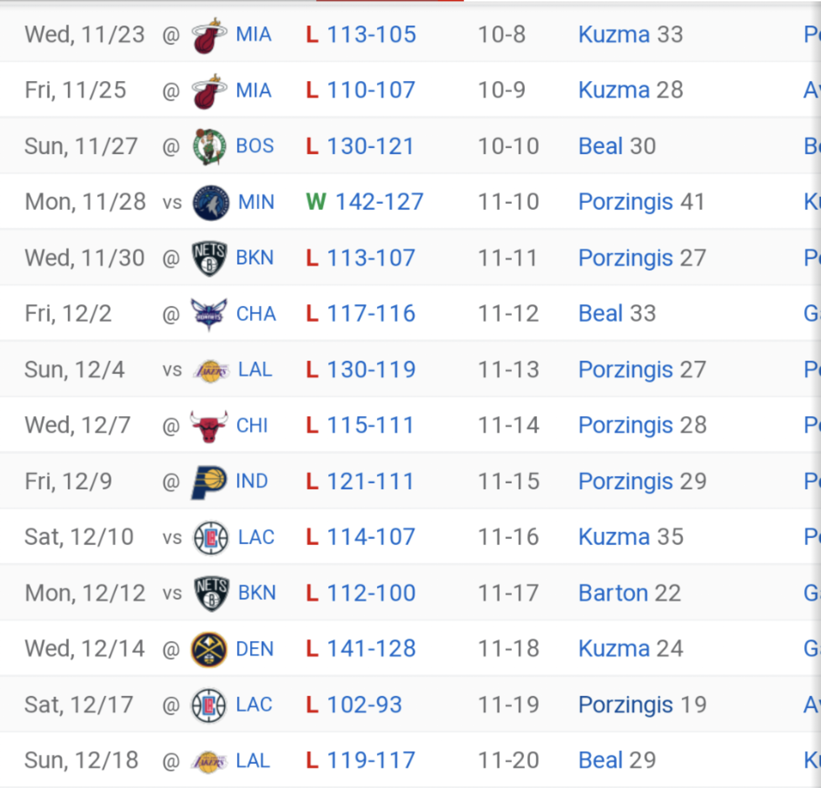Click the Miami Heat logo on 11/23
The height and width of the screenshot is (788, 821).
pyautogui.click(x=208, y=35)
